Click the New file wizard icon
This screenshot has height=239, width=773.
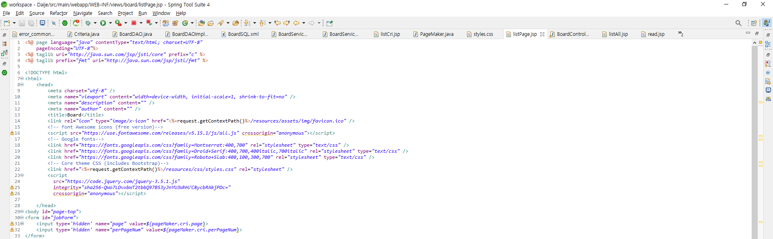click(7, 23)
